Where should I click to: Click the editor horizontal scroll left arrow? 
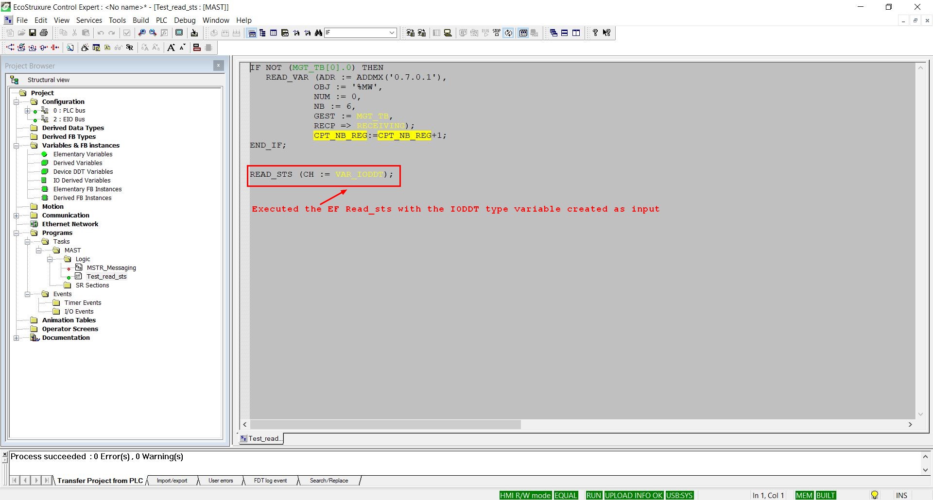pos(245,425)
